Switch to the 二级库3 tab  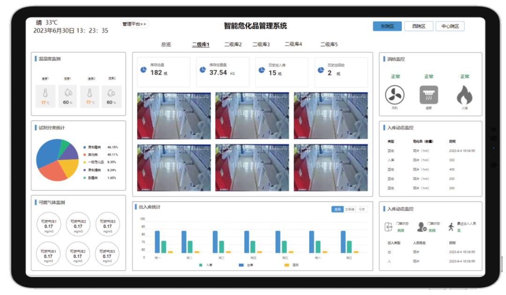261,45
